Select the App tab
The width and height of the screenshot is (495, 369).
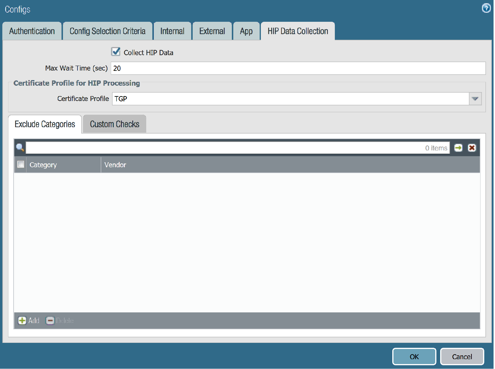[x=246, y=31]
